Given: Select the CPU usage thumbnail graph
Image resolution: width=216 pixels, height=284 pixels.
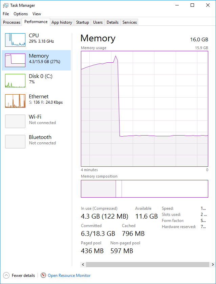Looking at the screenshot, I should (15, 40).
